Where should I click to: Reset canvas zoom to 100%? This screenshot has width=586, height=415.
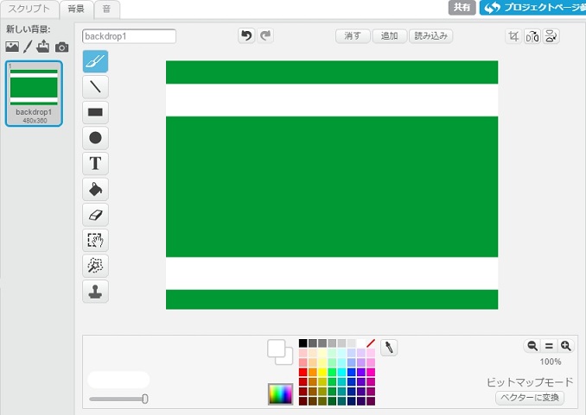(549, 346)
